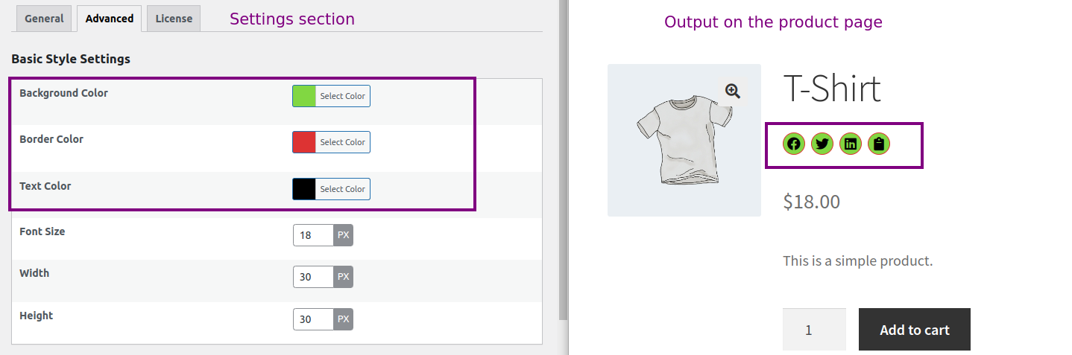The image size is (1072, 355).
Task: Open Border Color Select Color button
Action: 342,142
